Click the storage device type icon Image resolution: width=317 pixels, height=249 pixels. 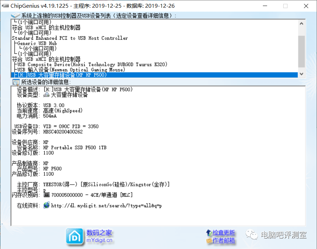tap(46, 95)
